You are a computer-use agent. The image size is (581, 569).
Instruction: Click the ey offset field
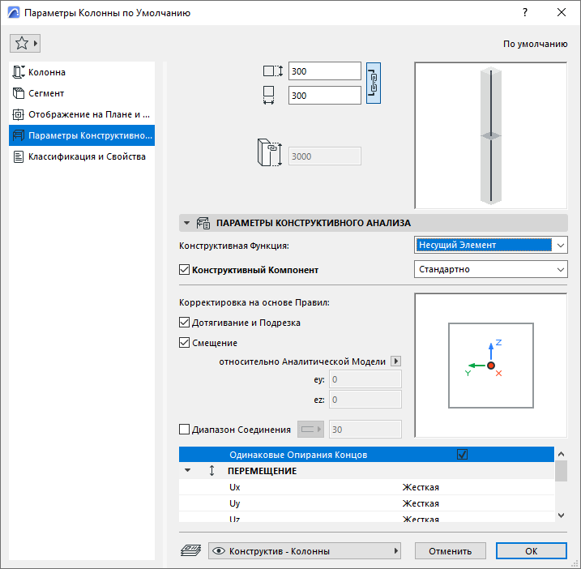pyautogui.click(x=365, y=379)
